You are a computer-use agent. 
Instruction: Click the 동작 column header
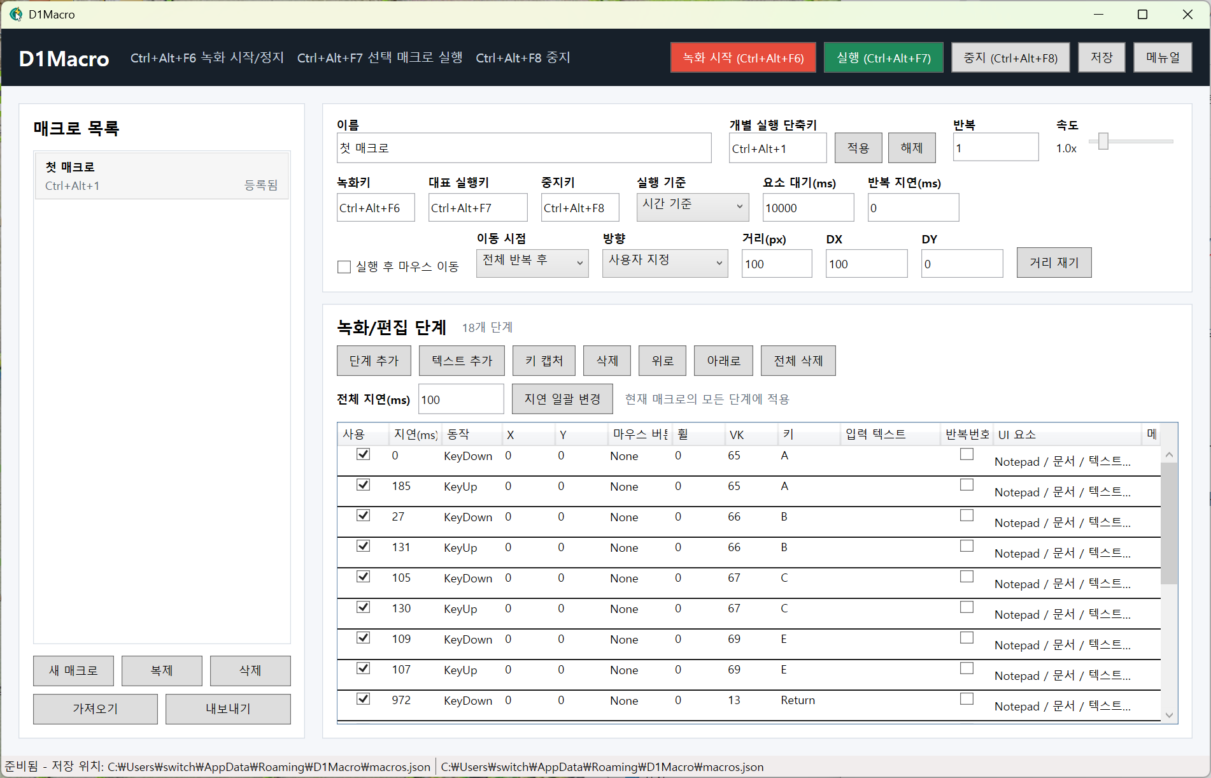(x=472, y=435)
